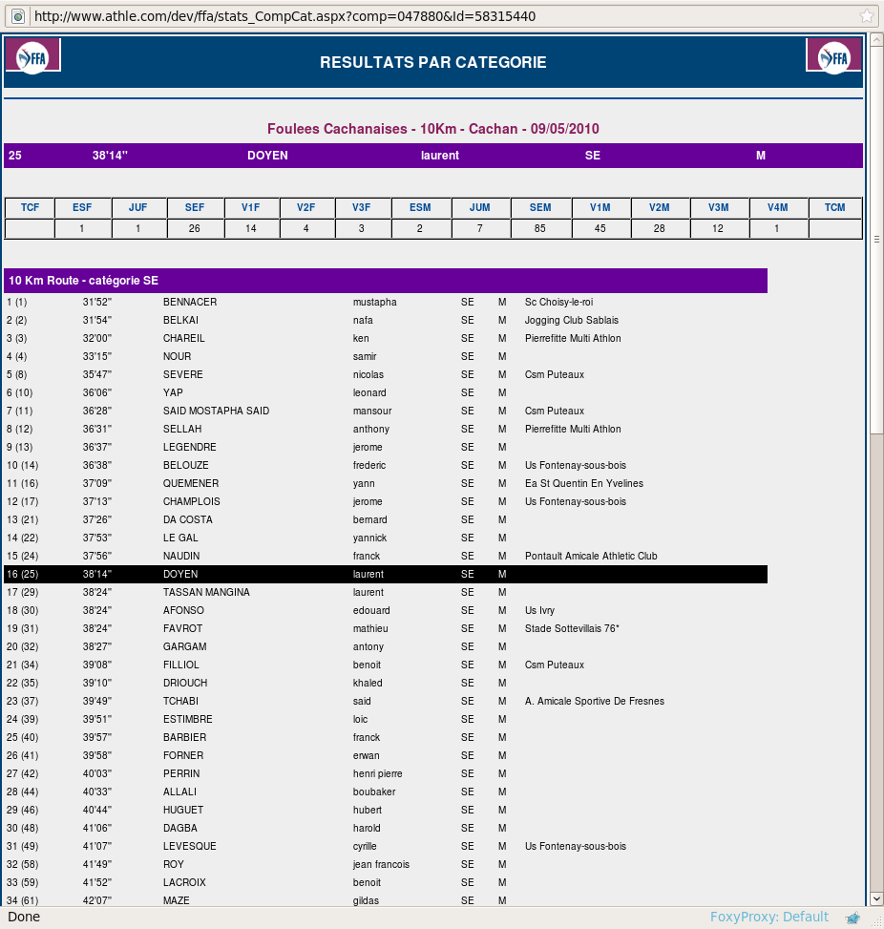
Task: Click the time 31'52" of BENNACER
Action: click(x=97, y=302)
